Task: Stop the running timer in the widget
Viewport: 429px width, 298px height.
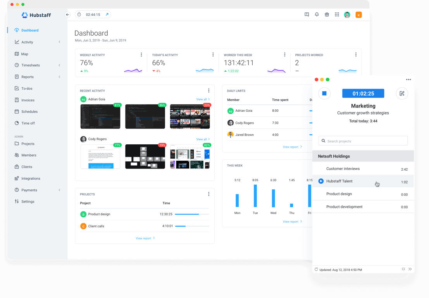Action: (x=324, y=93)
